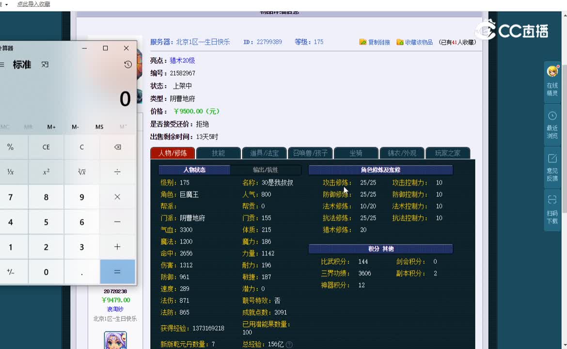Viewport: 567px width, 349px height.
Task: Switch to the 技能 skills tab
Action: point(218,153)
